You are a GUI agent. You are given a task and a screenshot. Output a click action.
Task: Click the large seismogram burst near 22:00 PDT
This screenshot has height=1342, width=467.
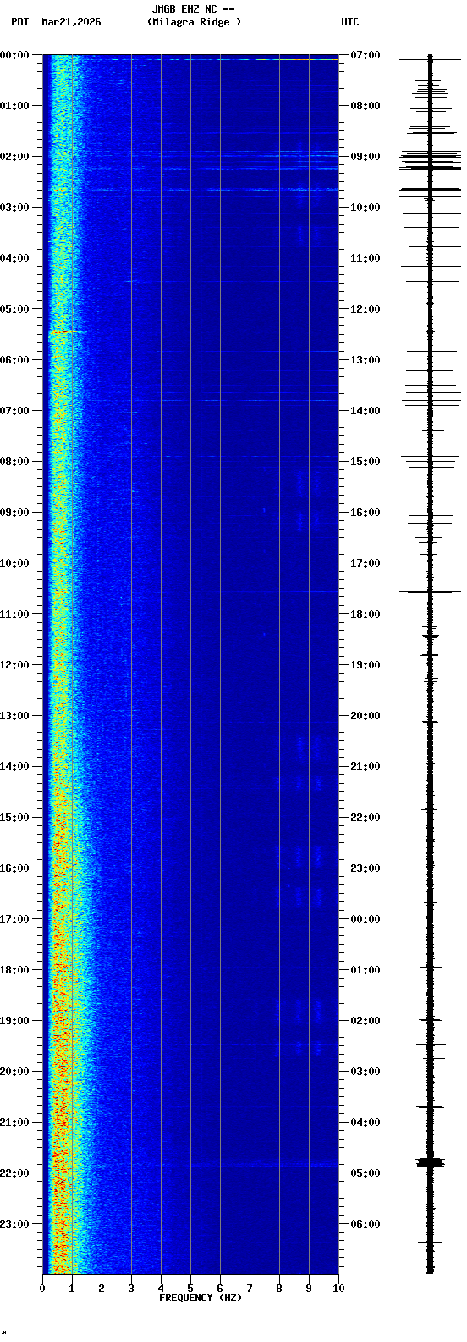(431, 1163)
